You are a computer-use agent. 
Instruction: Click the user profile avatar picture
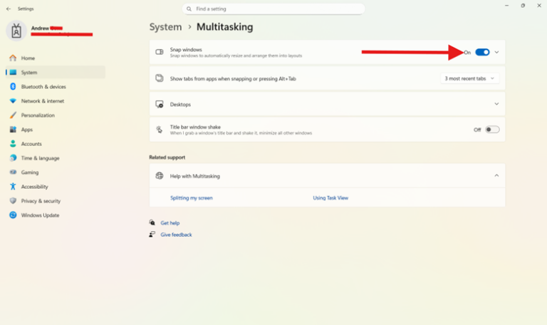(x=16, y=31)
